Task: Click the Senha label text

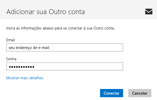Action: 11,59
